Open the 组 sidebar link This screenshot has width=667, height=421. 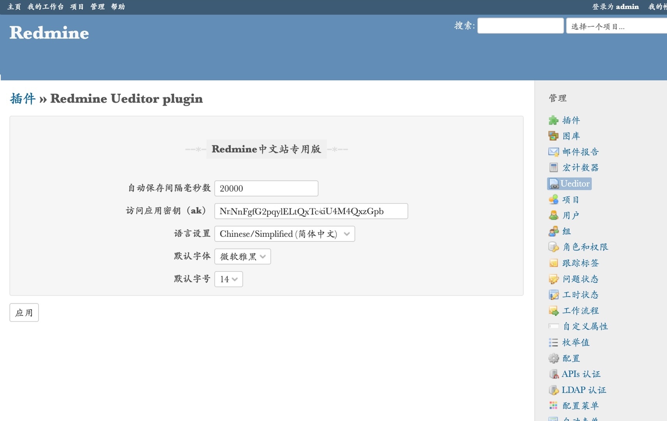point(566,231)
